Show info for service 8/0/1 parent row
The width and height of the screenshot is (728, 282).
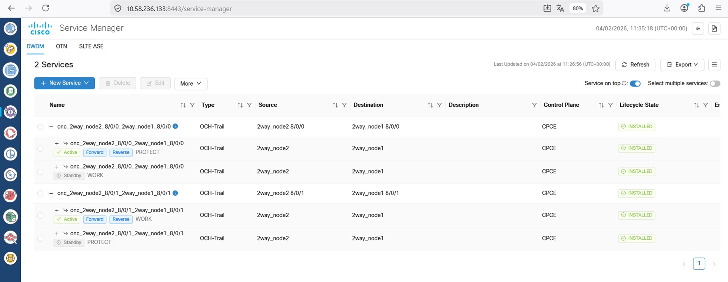(x=175, y=193)
